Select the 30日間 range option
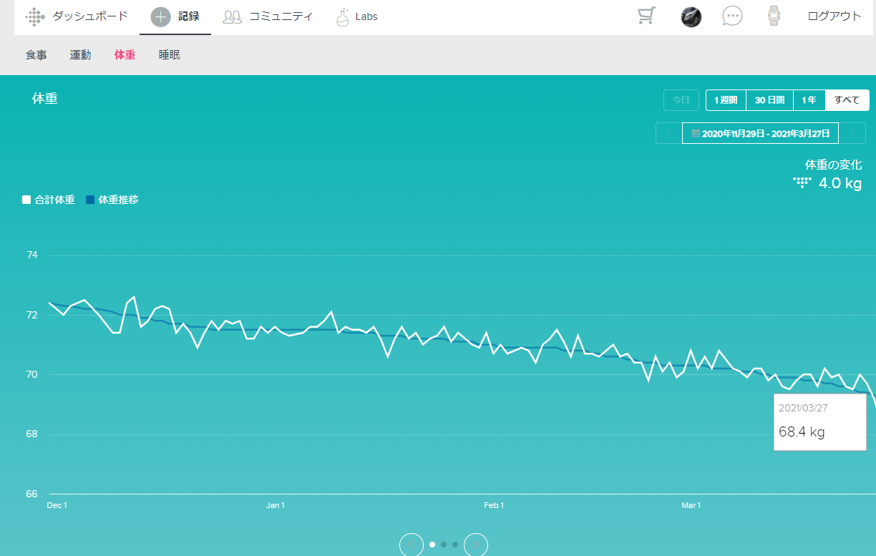 point(769,100)
